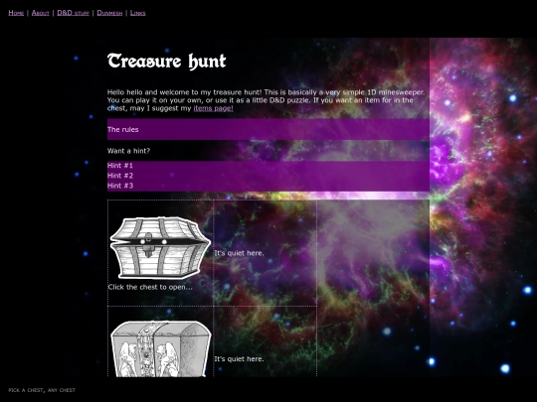Viewport: 537px width, 402px height.
Task: Click footer text 'pick a chest, any chest'
Action: [x=42, y=390]
